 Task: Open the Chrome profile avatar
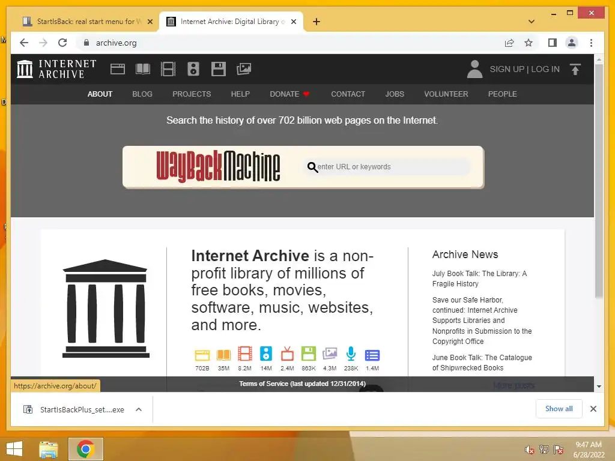point(572,43)
